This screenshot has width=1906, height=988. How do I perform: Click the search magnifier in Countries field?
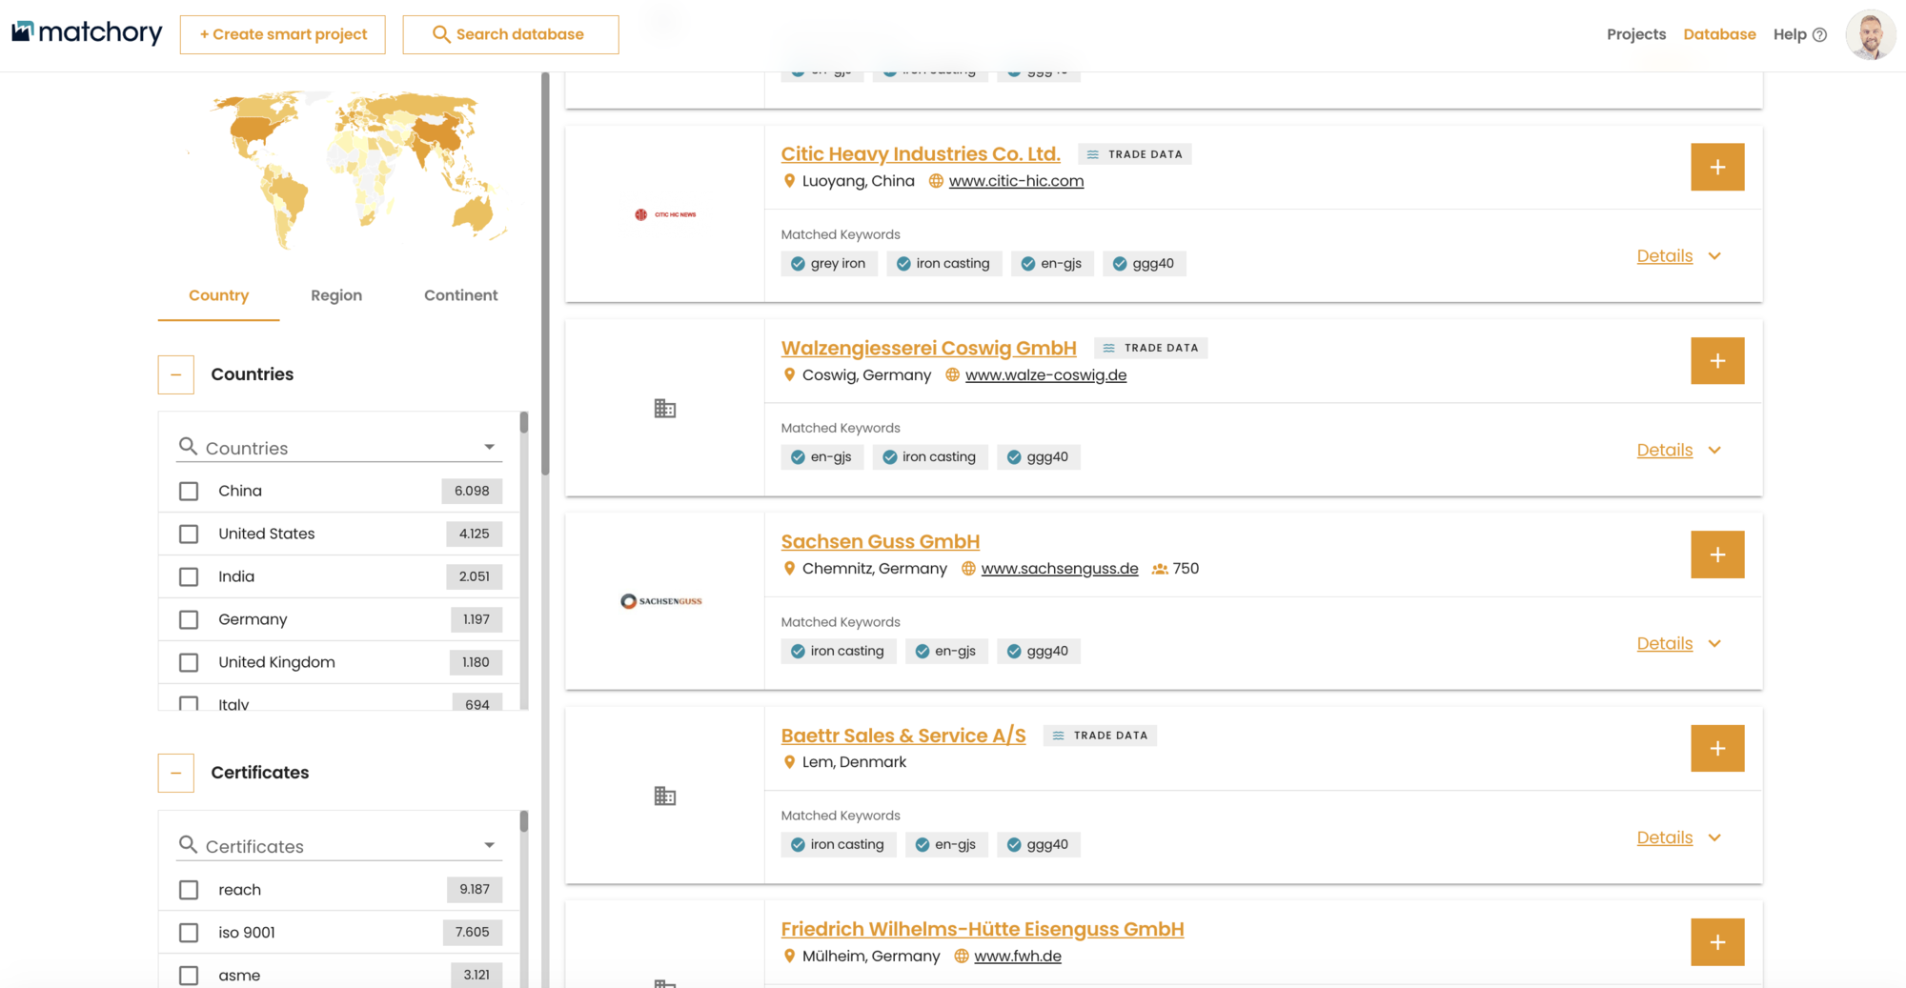[188, 446]
